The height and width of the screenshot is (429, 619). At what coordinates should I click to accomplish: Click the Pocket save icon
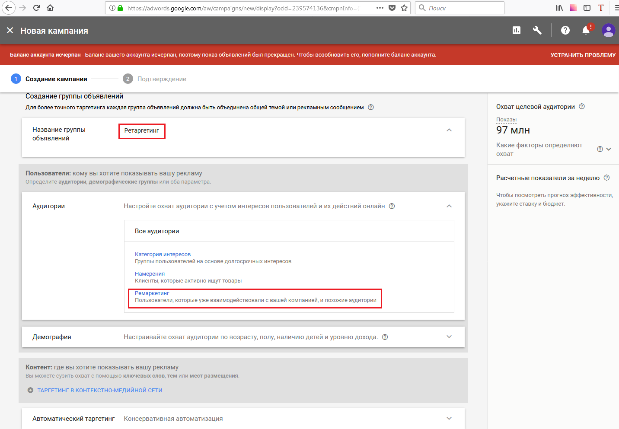pyautogui.click(x=392, y=8)
